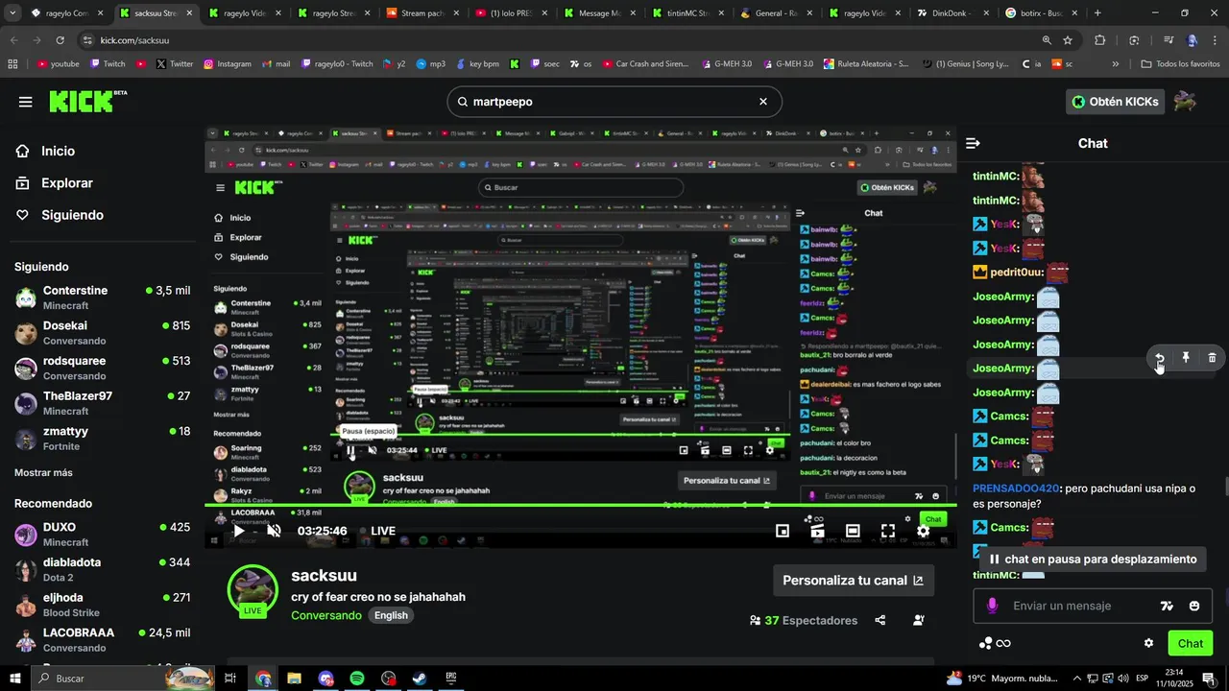Image resolution: width=1229 pixels, height=691 pixels.
Task: Delete the hovered JoseoArmy message
Action: (1212, 358)
